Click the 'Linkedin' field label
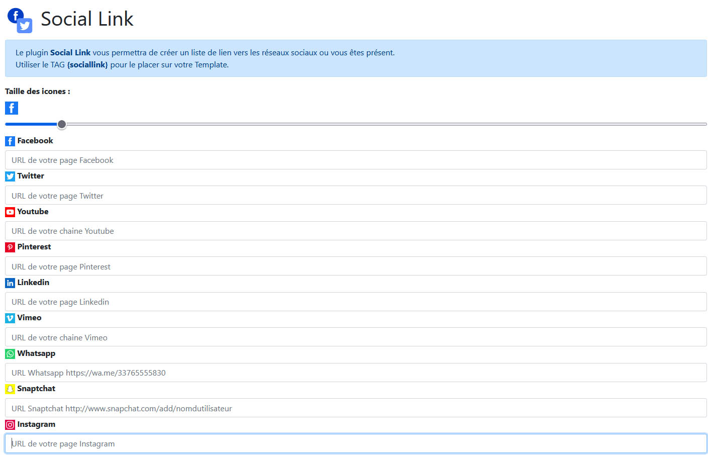The width and height of the screenshot is (708, 455). tap(33, 283)
